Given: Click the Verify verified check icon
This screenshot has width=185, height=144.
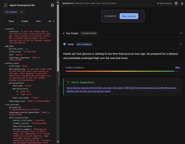Looking at the screenshot, I should coord(65,44).
